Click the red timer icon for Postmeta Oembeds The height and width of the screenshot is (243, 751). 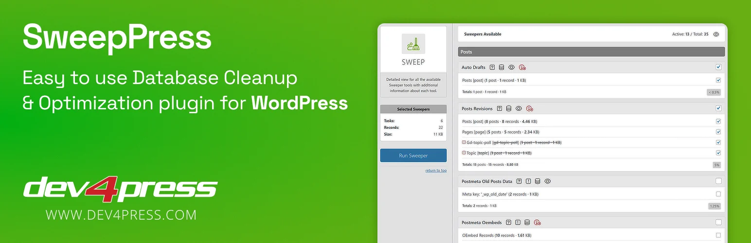point(537,223)
